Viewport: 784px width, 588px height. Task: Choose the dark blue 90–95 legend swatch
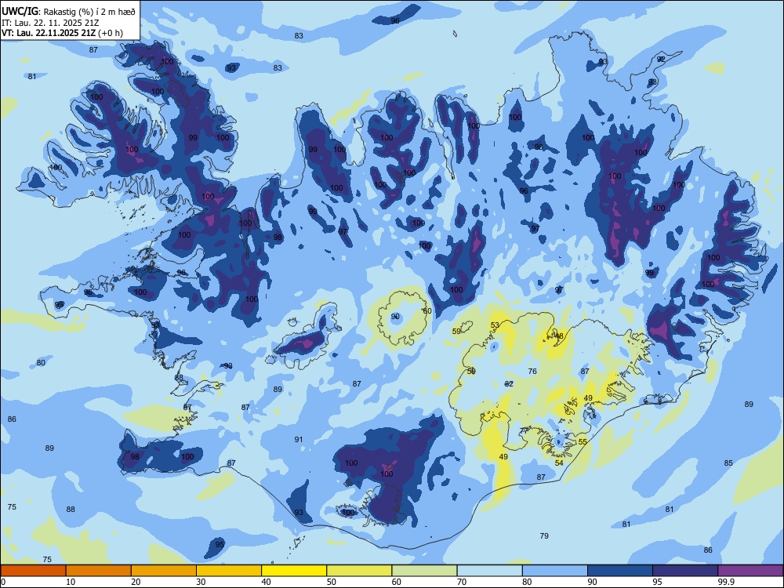pos(620,571)
